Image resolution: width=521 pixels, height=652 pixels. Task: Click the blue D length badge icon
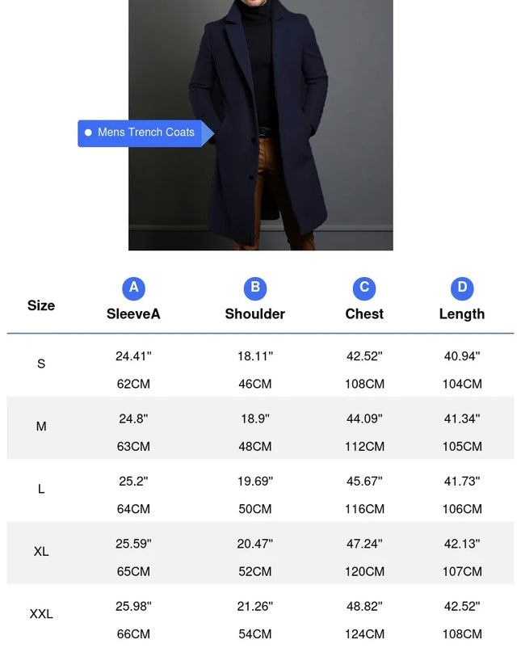click(462, 288)
